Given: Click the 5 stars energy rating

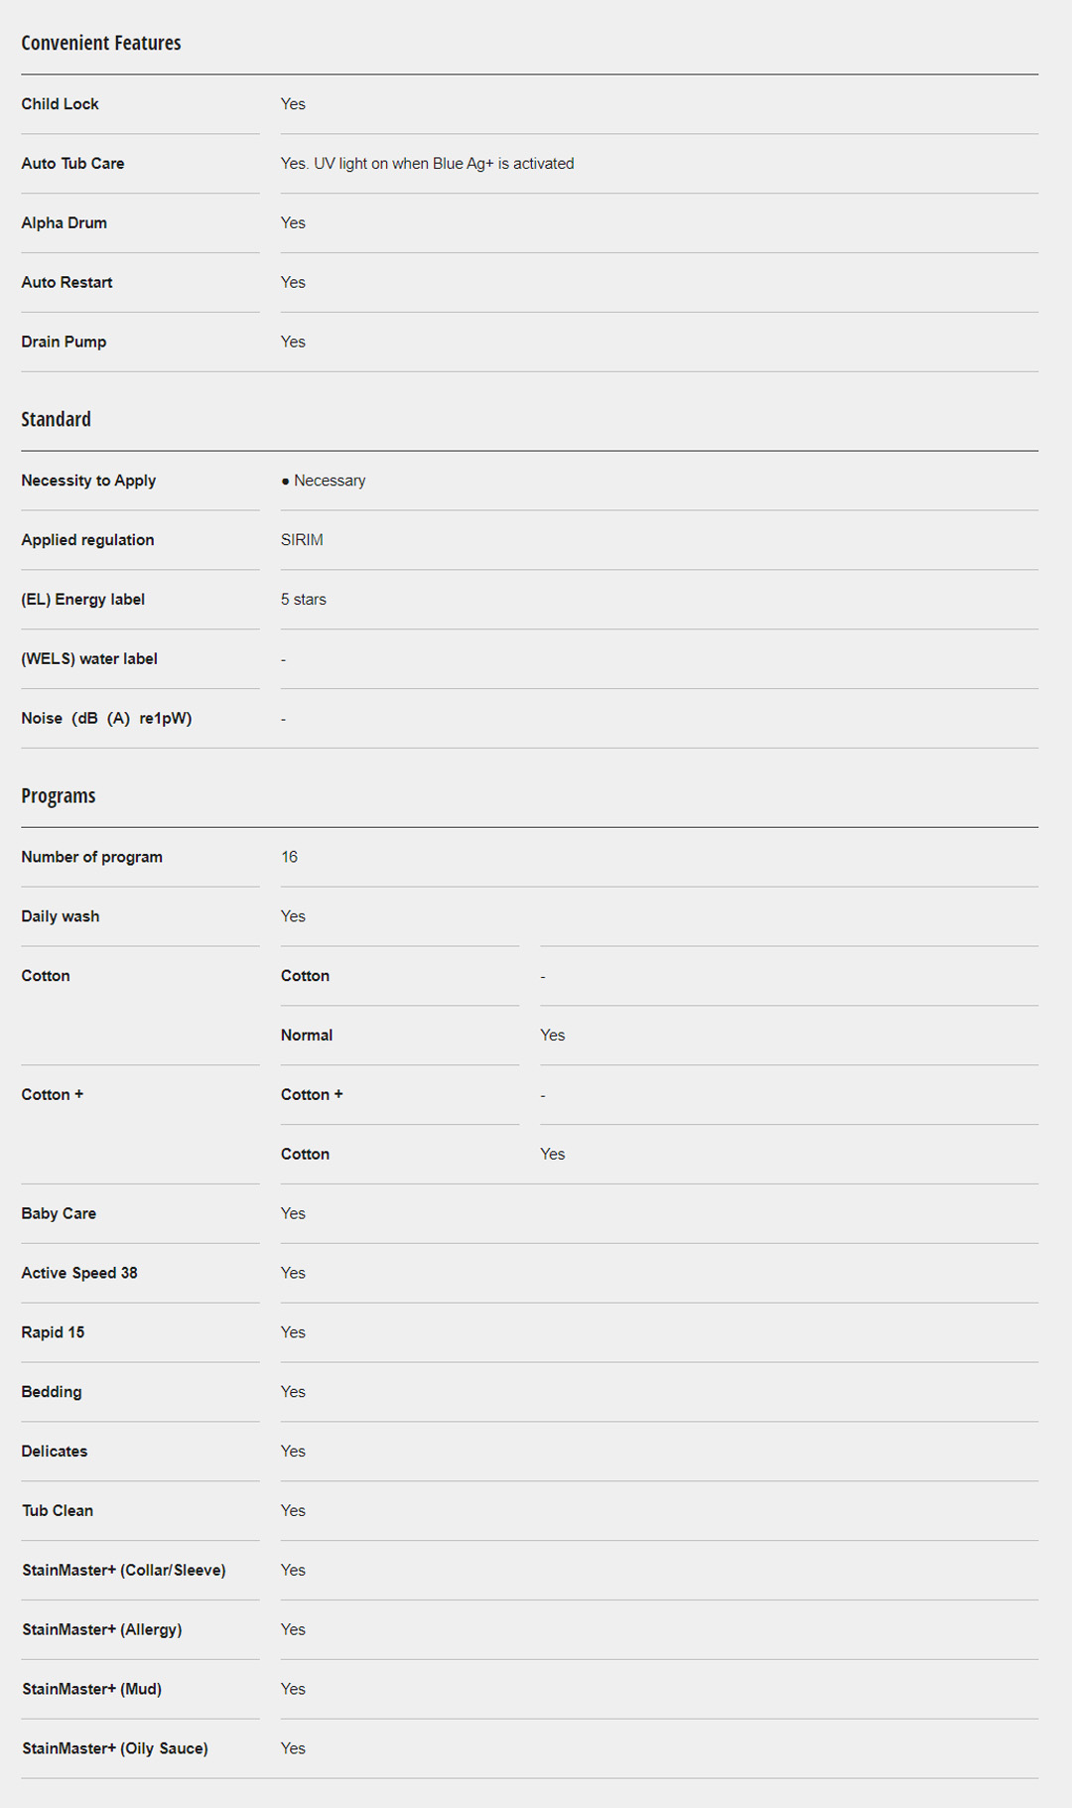Looking at the screenshot, I should click(x=303, y=600).
